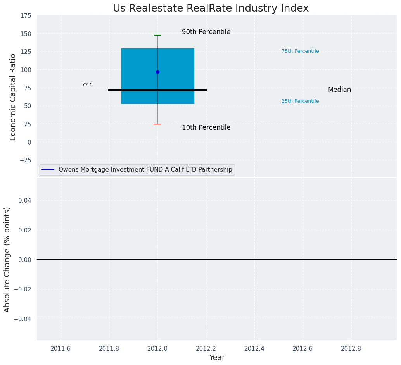Click the green 90th percentile whisker cap

pos(157,35)
